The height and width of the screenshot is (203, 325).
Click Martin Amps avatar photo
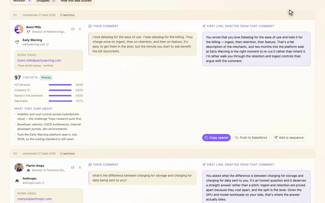[19, 168]
